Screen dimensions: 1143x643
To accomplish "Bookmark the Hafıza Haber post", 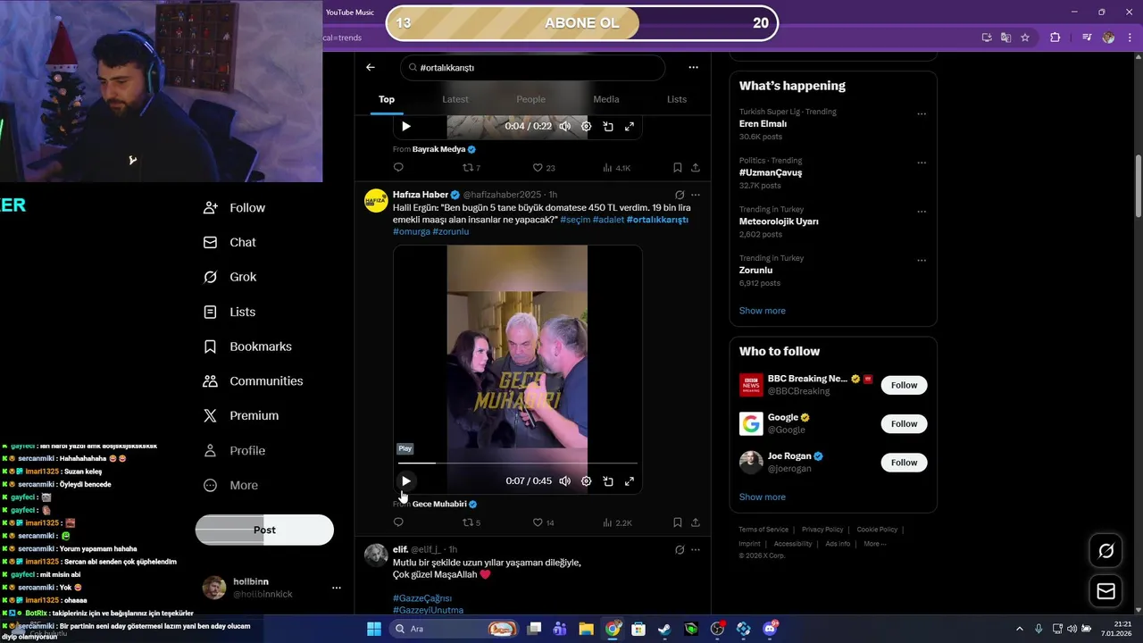I will tap(677, 522).
